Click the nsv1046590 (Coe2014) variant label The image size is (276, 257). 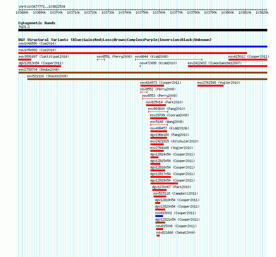tap(37, 43)
